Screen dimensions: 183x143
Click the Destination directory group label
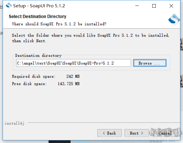click(38, 55)
